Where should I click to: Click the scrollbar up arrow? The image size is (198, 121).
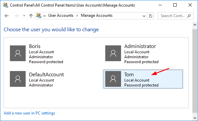pos(195,25)
